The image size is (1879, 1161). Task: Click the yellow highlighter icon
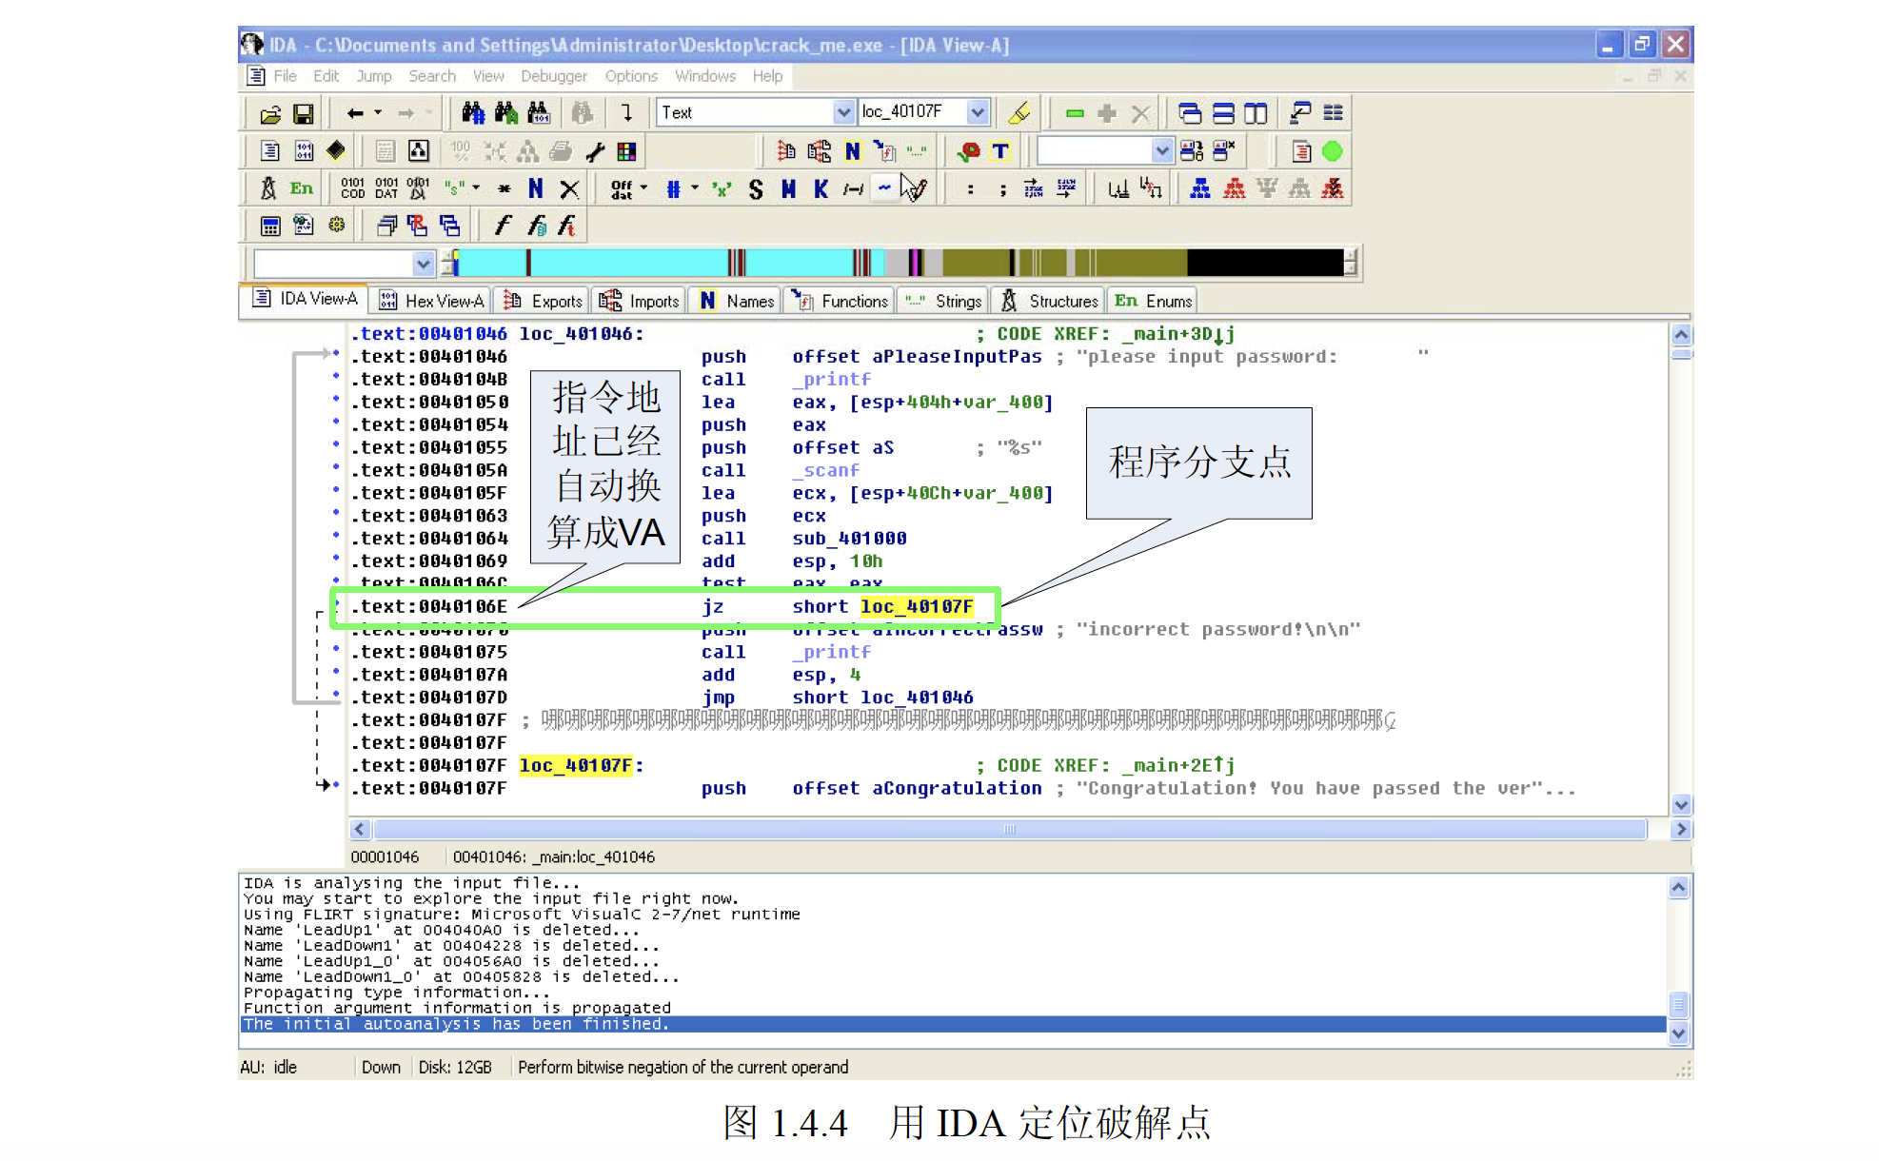1019,113
